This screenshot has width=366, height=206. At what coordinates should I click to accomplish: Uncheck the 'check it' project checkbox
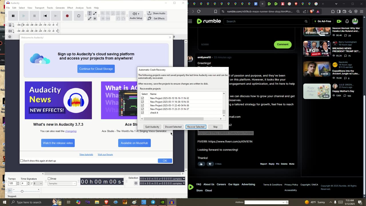(x=142, y=113)
